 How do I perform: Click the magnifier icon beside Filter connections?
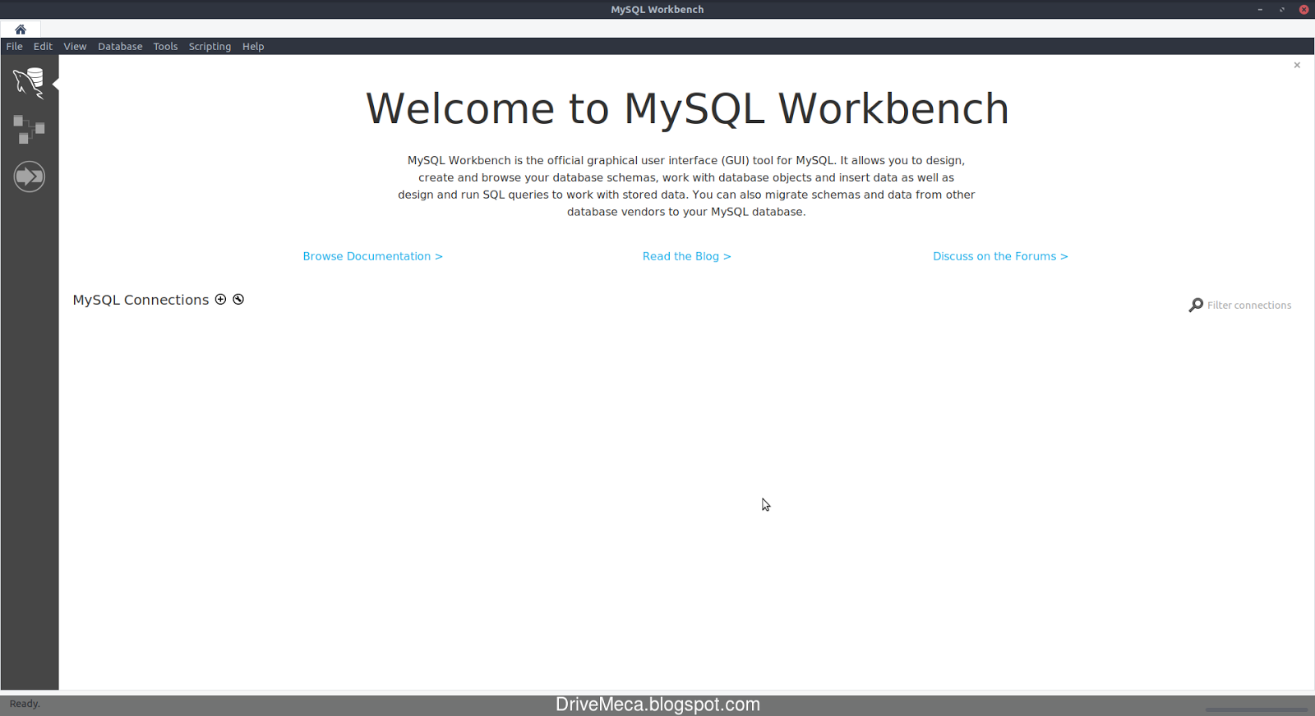[x=1196, y=305]
